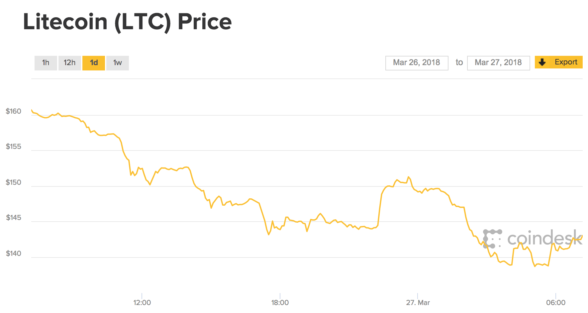This screenshot has width=588, height=313.
Task: Open the end date field Mar 27, 2018
Action: (x=498, y=62)
